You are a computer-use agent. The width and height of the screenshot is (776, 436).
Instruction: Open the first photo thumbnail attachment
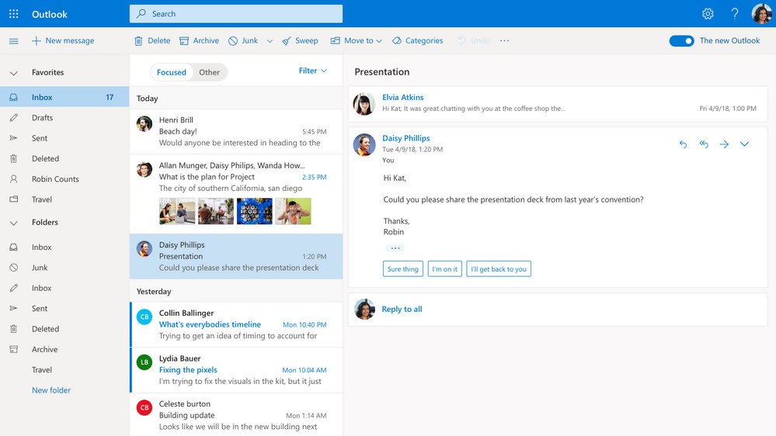tap(177, 211)
